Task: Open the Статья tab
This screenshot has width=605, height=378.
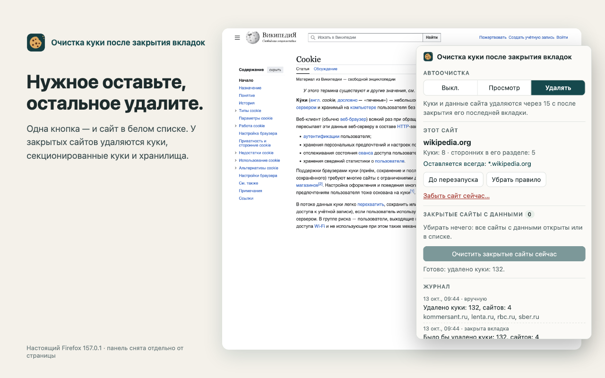Action: [302, 69]
